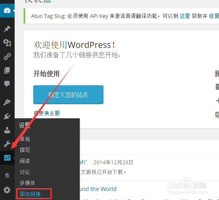Image resolution: width=219 pixels, height=200 pixels.
Task: Open 讨论 settings submenu item
Action: click(x=25, y=172)
